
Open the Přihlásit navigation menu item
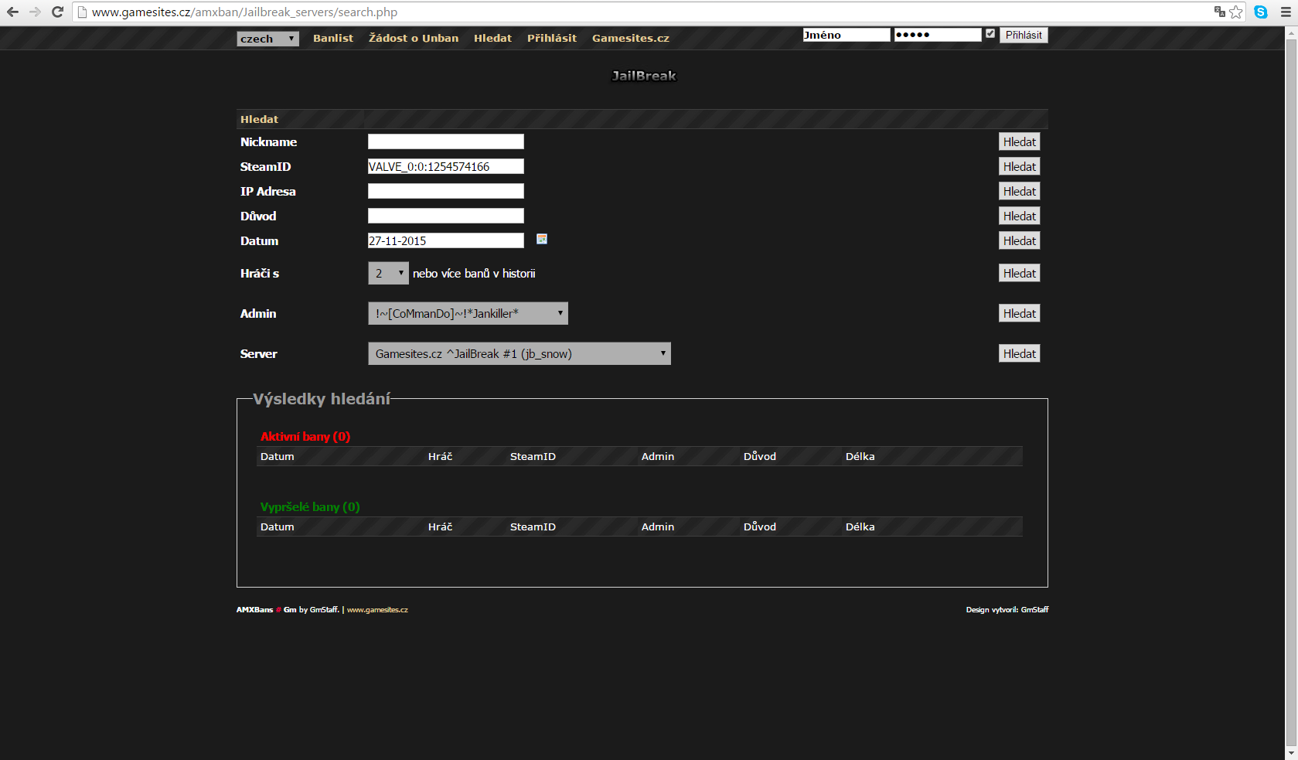(551, 38)
